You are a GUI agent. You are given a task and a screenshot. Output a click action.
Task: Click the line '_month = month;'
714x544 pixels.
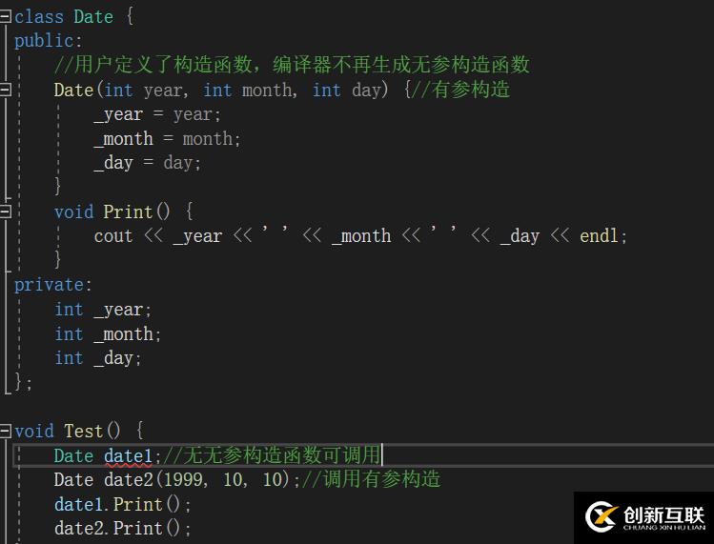(167, 138)
